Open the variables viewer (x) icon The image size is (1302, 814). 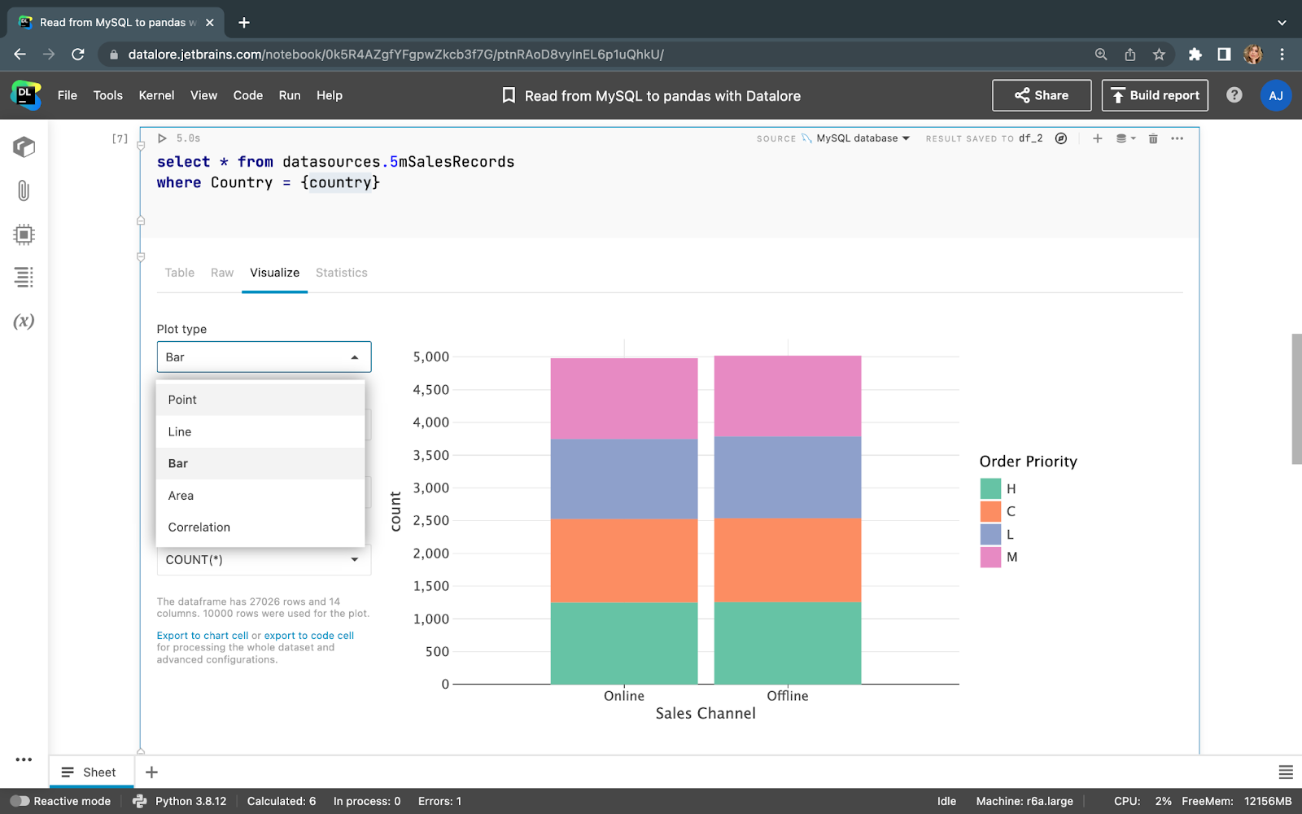(24, 321)
